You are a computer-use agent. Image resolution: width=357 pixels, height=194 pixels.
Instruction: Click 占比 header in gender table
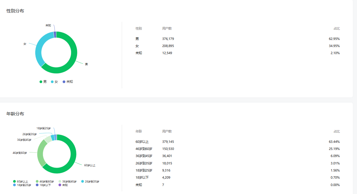click(337, 28)
